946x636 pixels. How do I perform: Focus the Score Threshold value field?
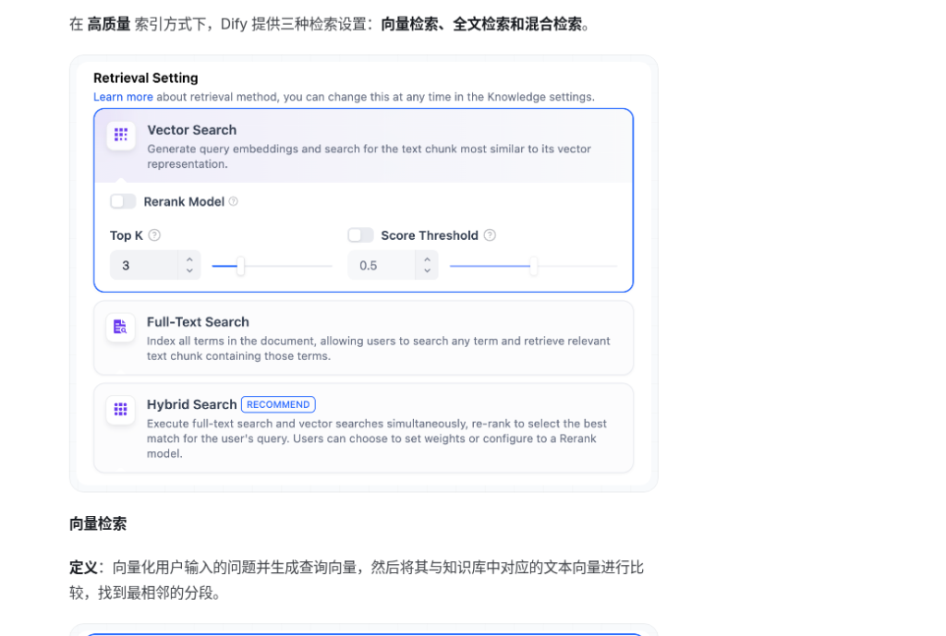click(382, 265)
